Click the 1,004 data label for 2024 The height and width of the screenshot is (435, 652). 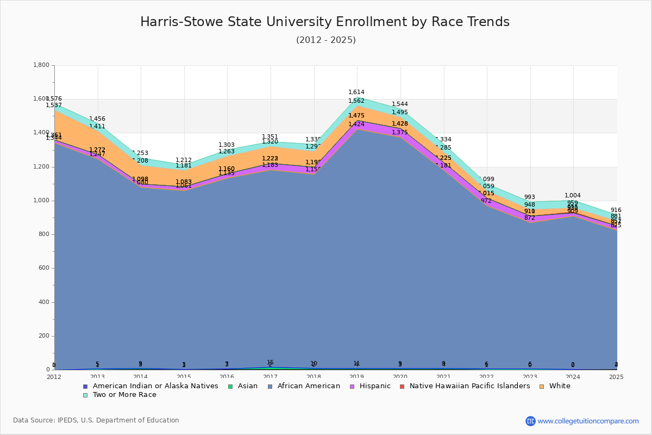tap(573, 196)
